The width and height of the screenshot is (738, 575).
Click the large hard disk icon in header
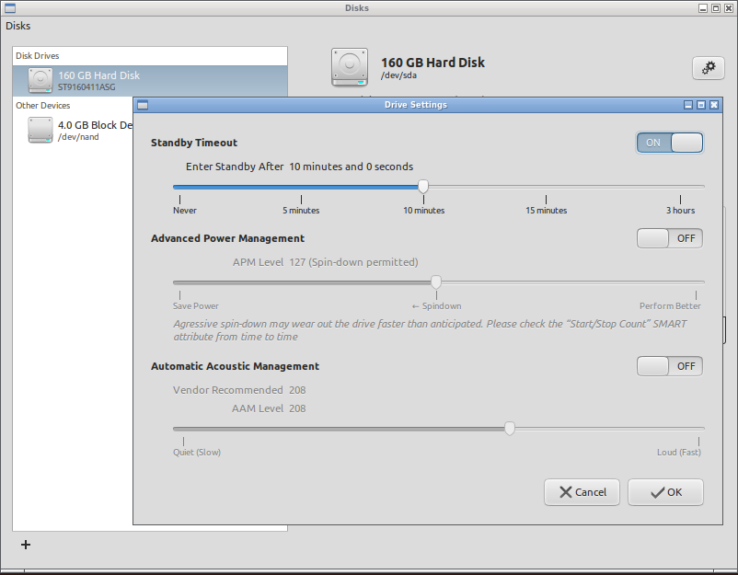pyautogui.click(x=350, y=68)
